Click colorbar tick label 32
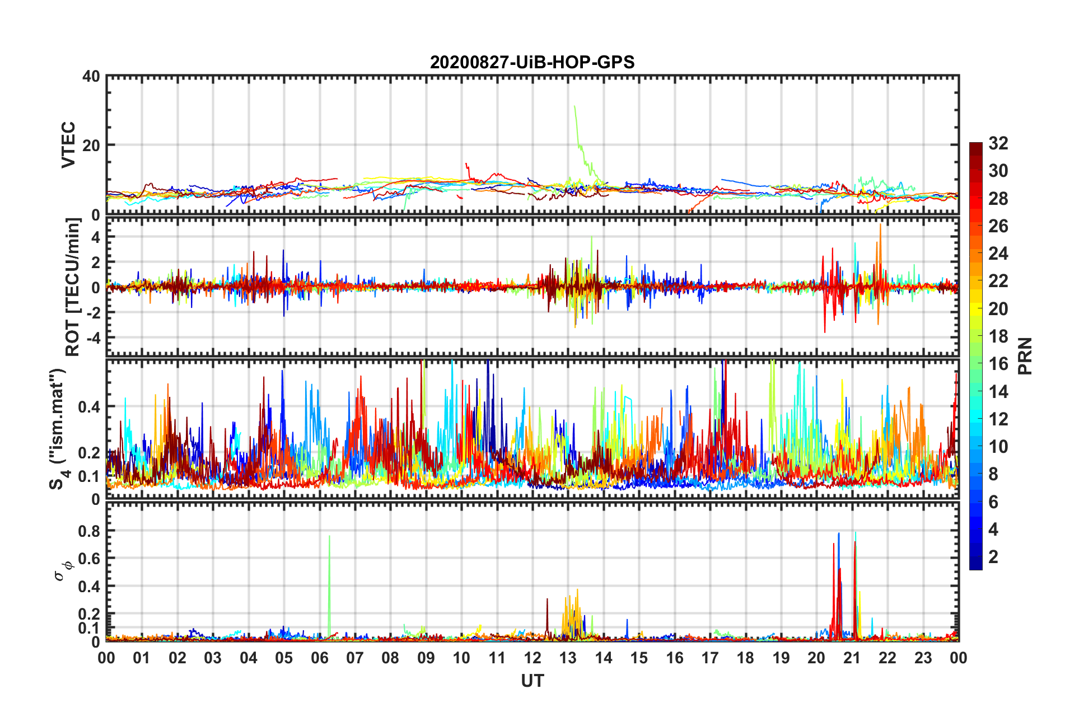1065x712 pixels. pyautogui.click(x=998, y=143)
